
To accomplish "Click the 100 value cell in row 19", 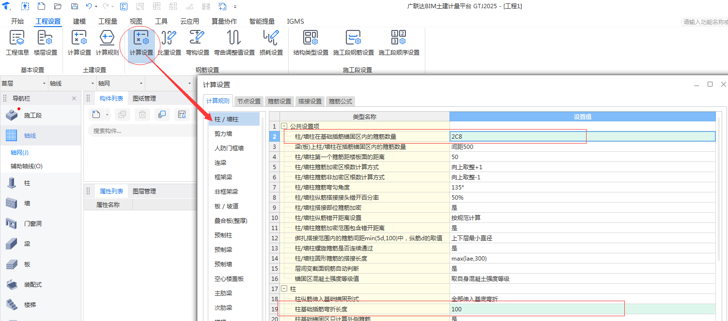I will pyautogui.click(x=583, y=309).
